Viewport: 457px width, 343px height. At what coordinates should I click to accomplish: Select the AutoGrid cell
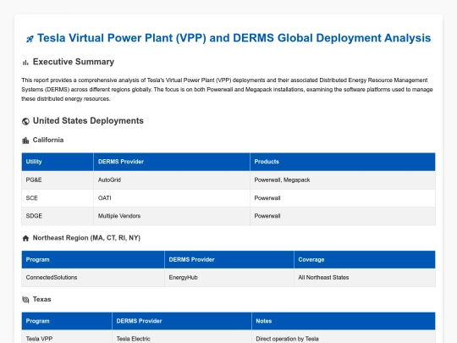point(172,180)
